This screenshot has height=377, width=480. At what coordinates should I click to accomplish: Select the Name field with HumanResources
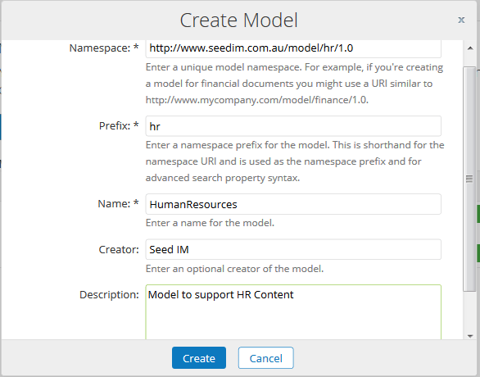click(x=293, y=204)
